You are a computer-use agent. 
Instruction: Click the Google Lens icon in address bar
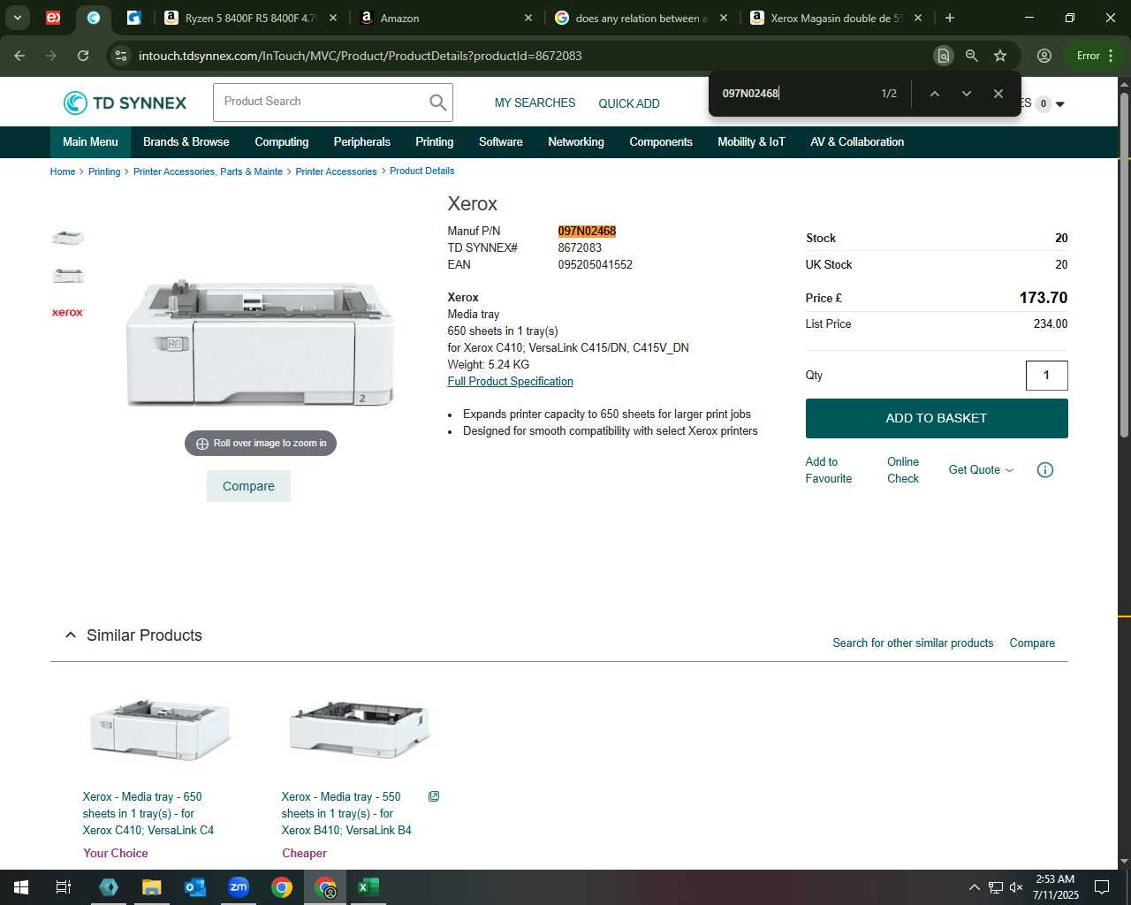point(943,56)
